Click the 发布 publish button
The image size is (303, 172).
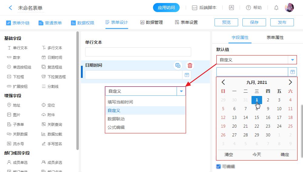(282, 22)
